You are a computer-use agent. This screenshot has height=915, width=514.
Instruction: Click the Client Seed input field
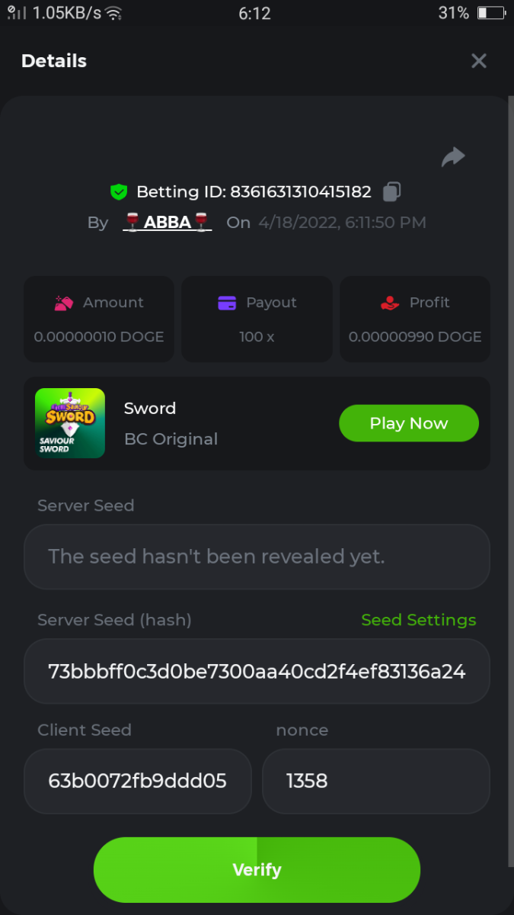pos(138,781)
